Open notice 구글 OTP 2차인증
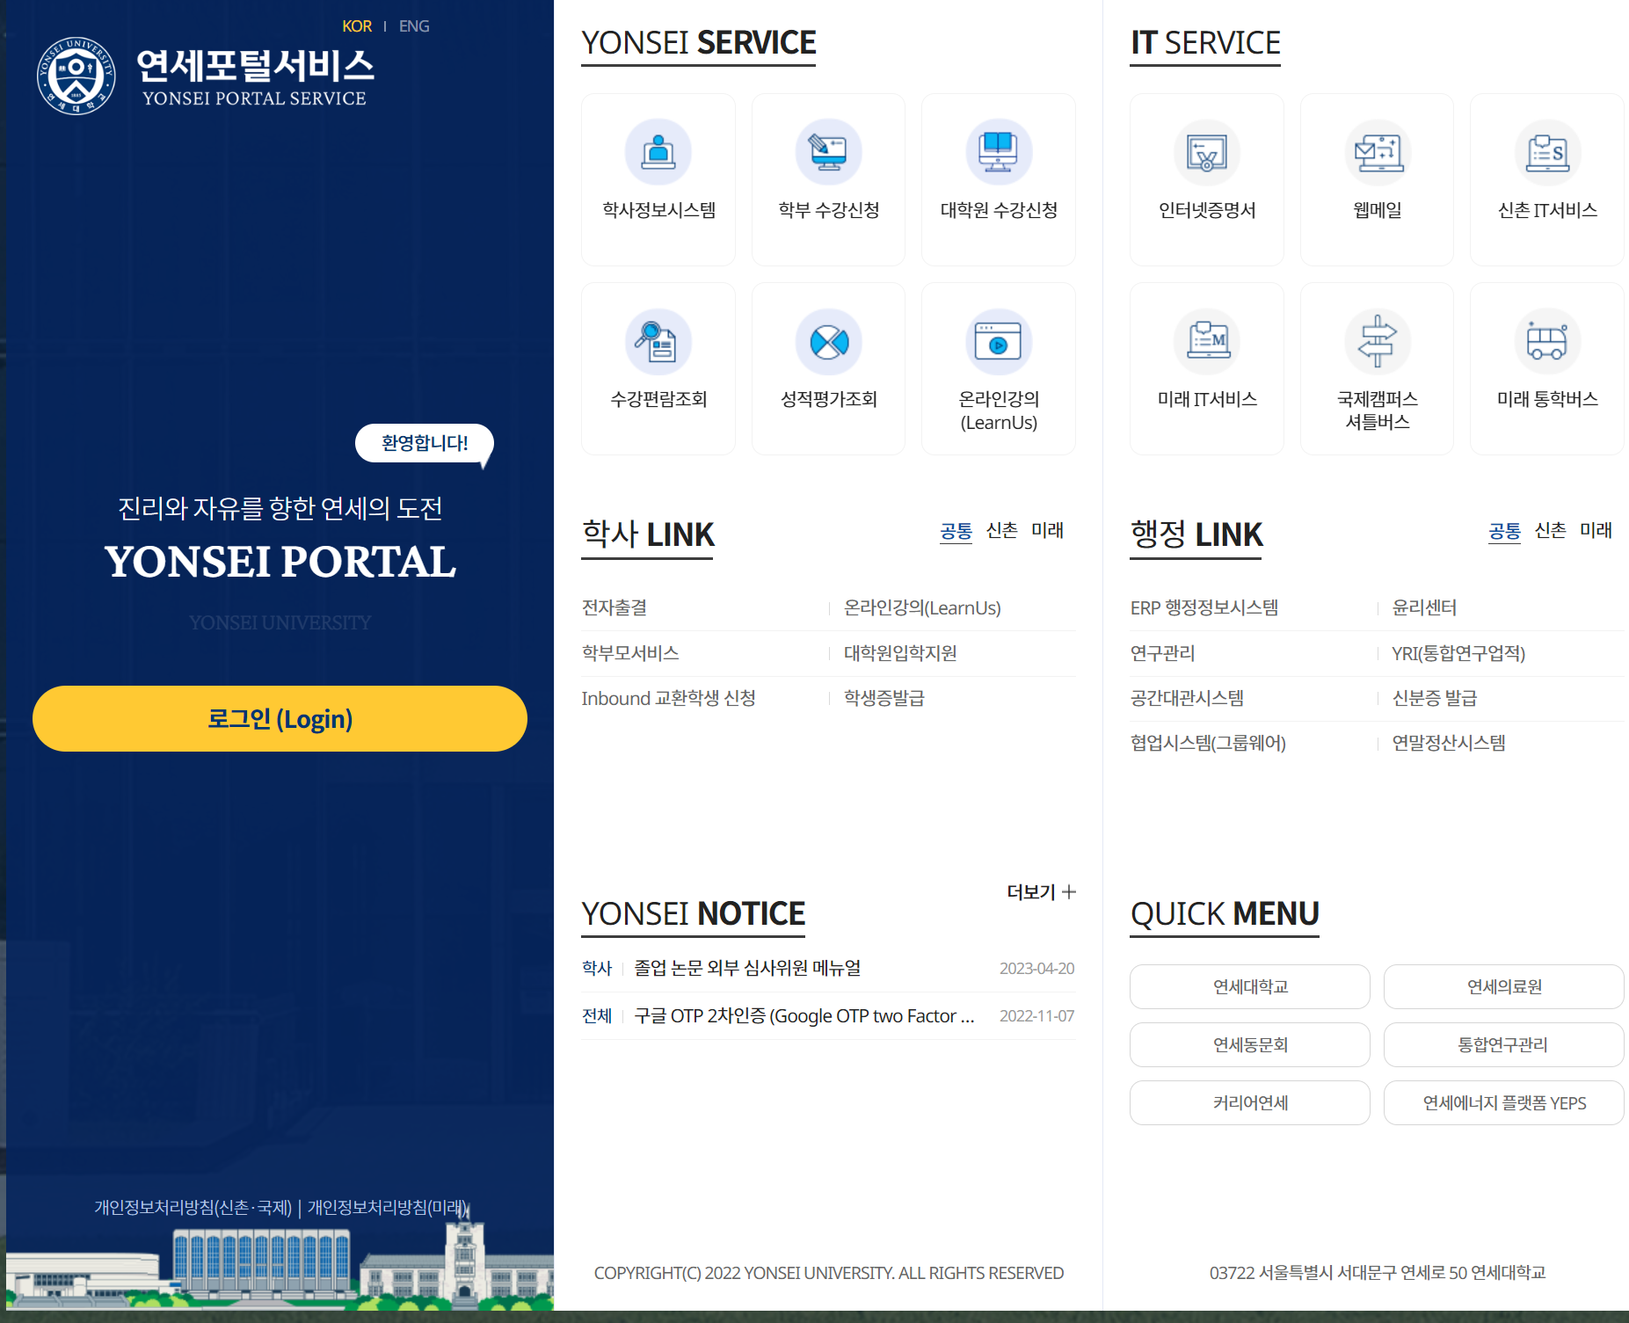Image resolution: width=1629 pixels, height=1323 pixels. 804,1015
